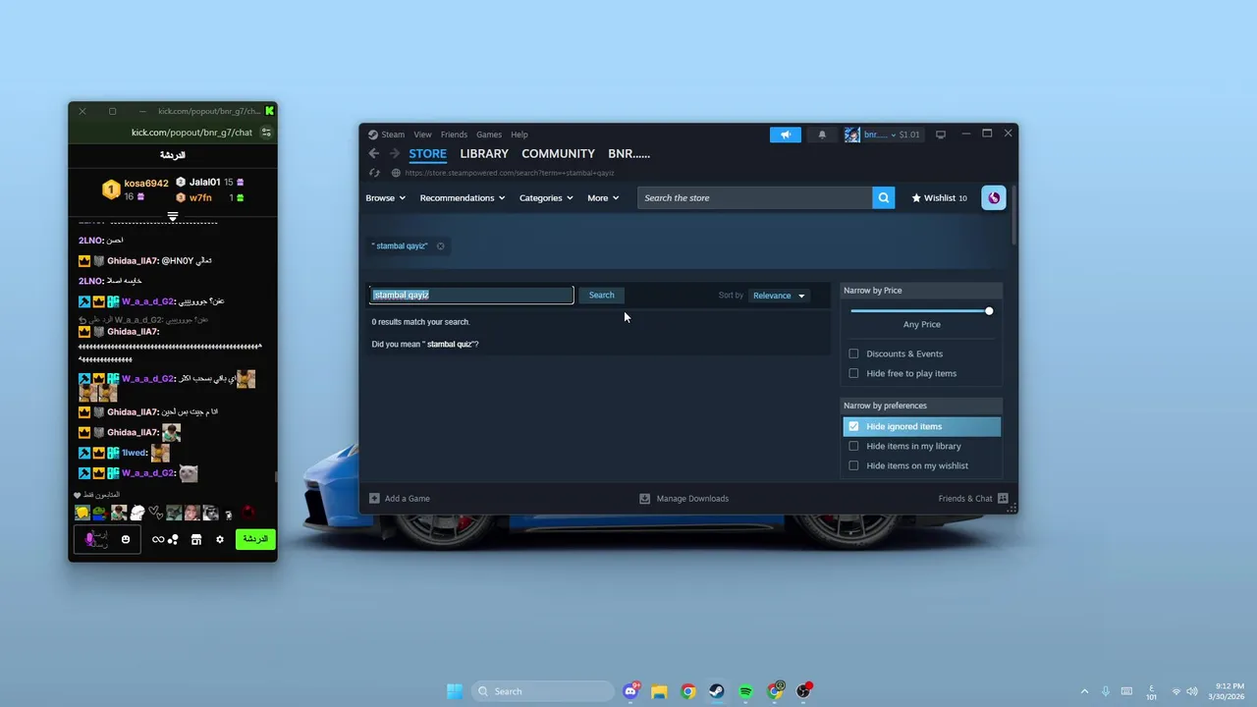Uncheck Hide ignored items
The height and width of the screenshot is (707, 1257).
(x=853, y=426)
